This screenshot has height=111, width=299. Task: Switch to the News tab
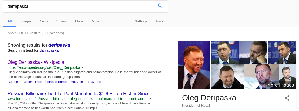pos(44,21)
